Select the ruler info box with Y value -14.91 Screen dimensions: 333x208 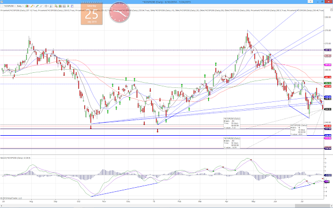tap(232, 143)
